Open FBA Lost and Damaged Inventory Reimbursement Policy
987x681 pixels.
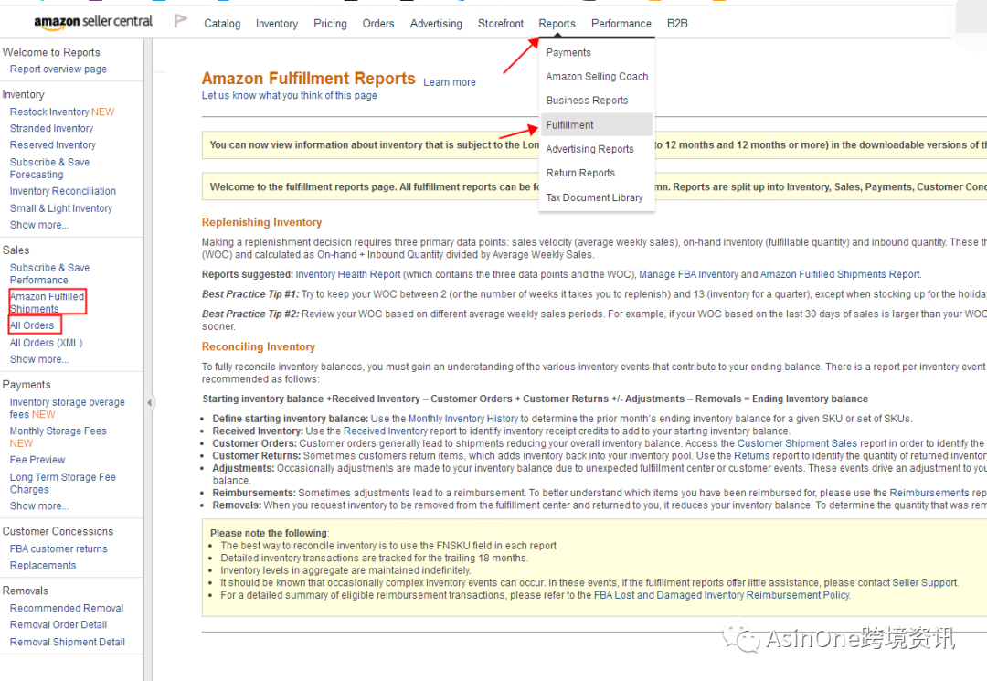[x=722, y=595]
